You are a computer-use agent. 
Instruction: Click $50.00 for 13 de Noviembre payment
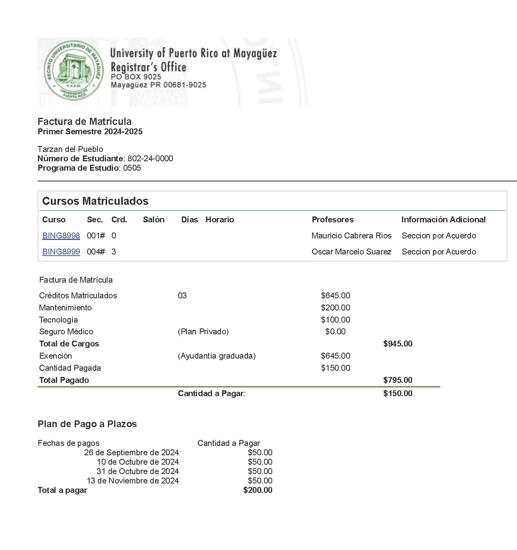click(x=260, y=481)
